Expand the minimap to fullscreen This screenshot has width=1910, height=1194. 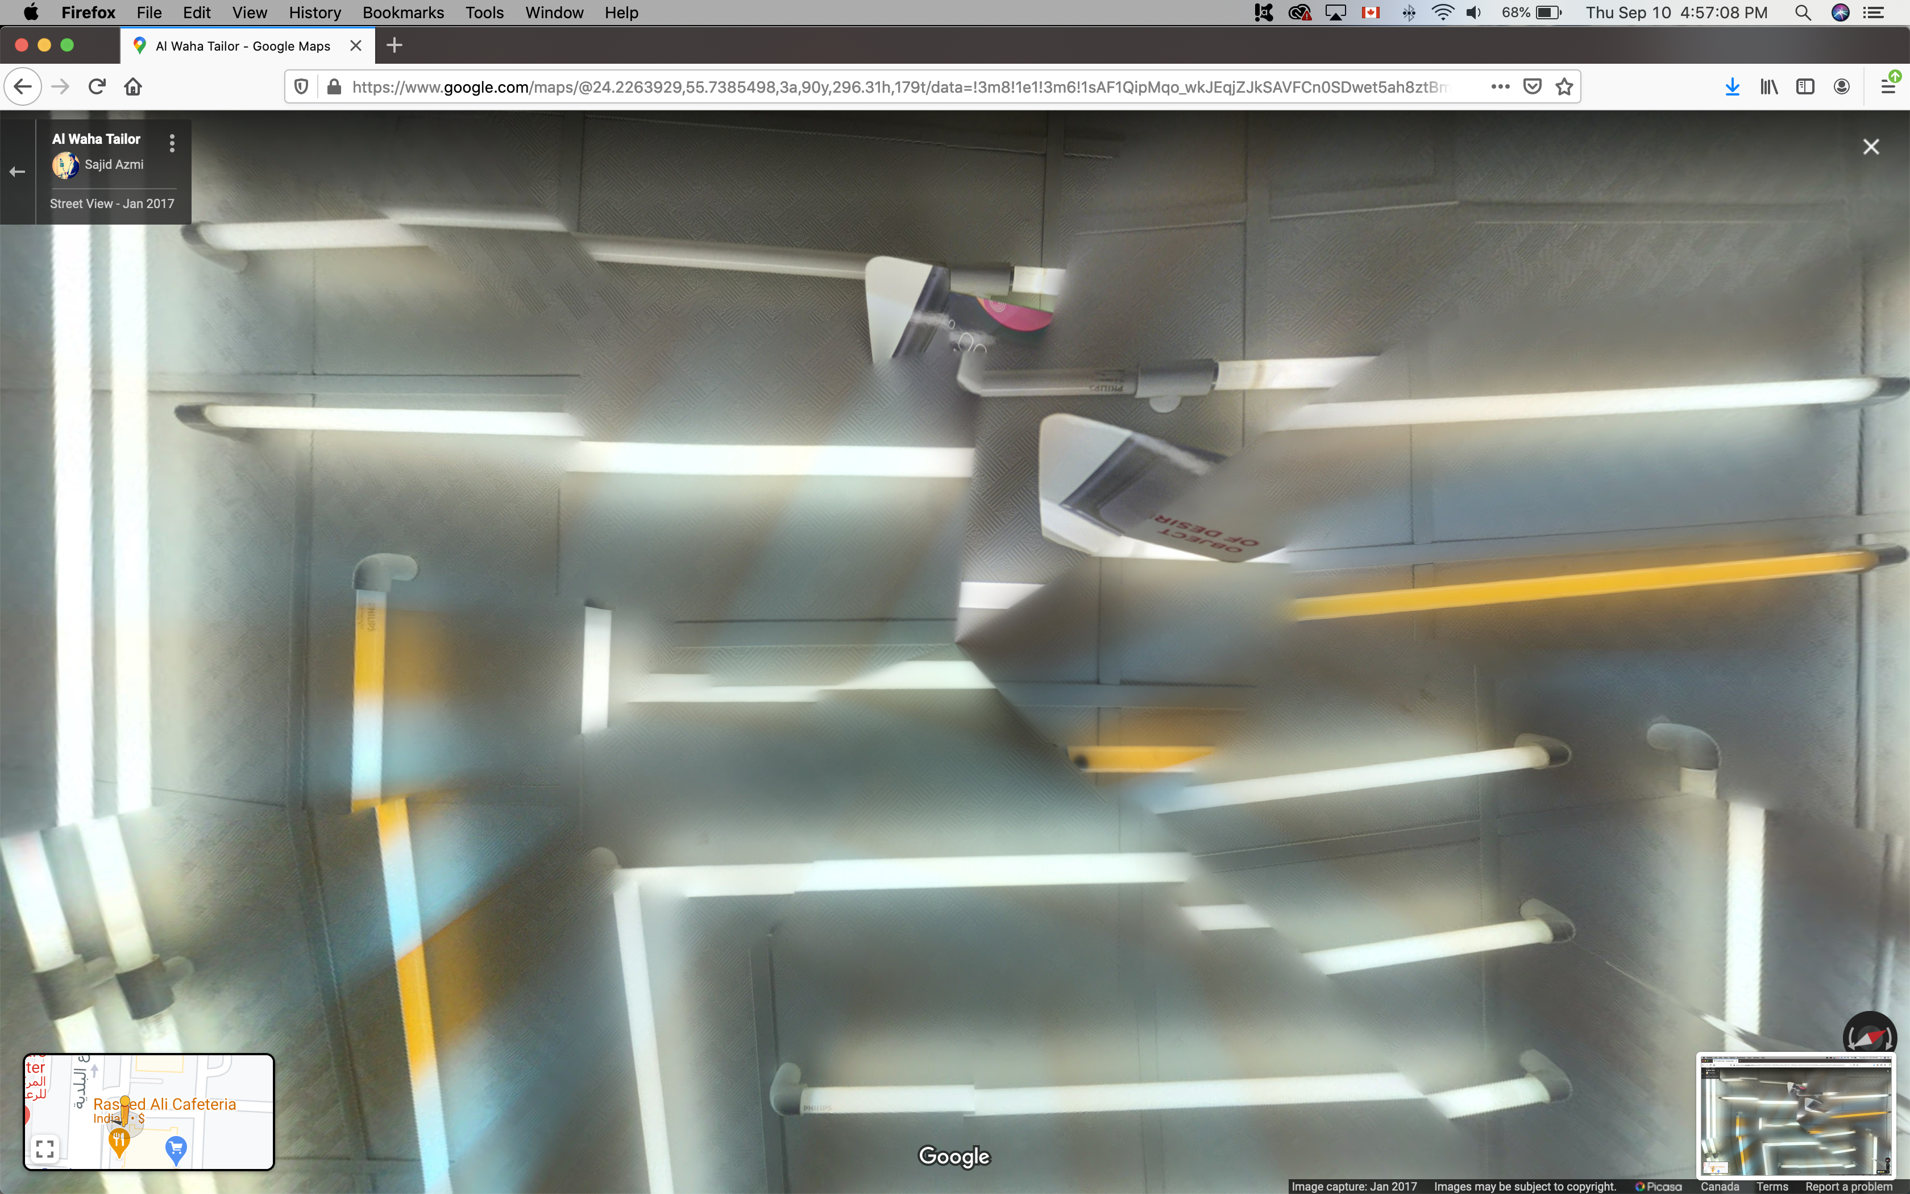(x=45, y=1148)
